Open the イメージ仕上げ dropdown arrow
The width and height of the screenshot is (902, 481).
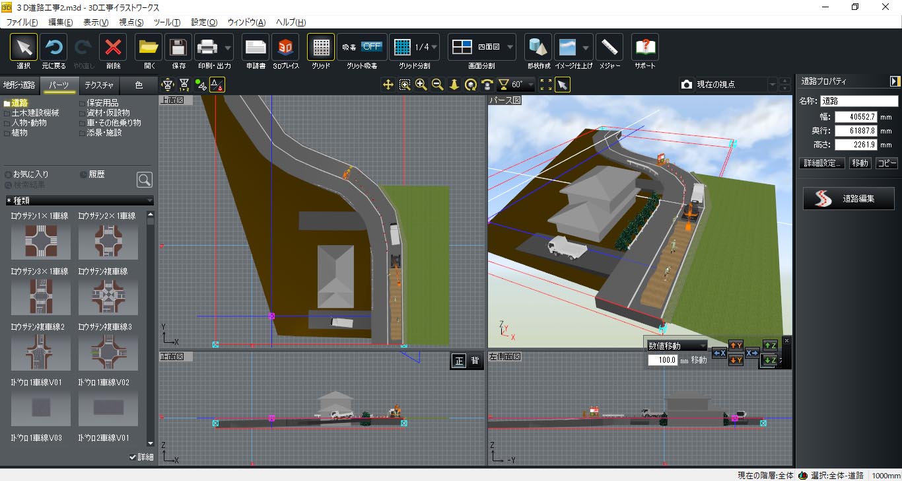pos(586,48)
